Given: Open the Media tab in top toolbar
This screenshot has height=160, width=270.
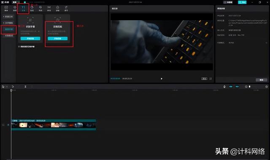Looking at the screenshot, I should [6, 8].
